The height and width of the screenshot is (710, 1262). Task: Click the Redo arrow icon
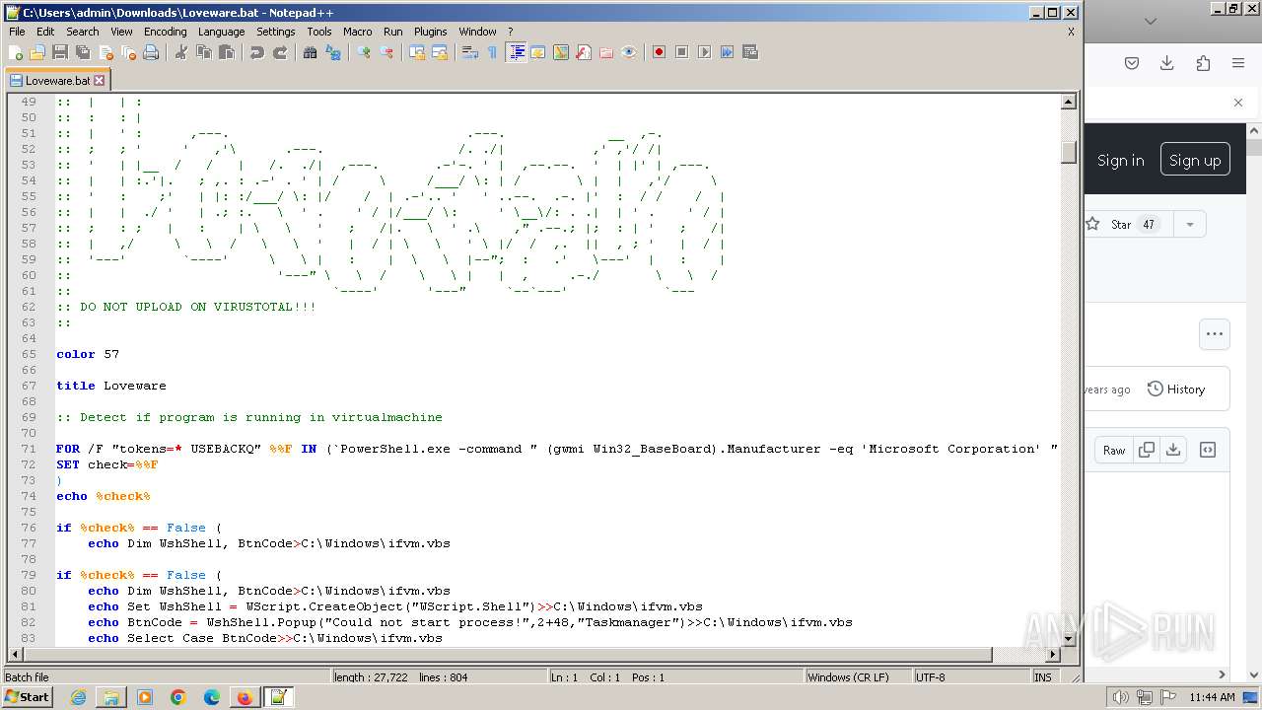[280, 52]
